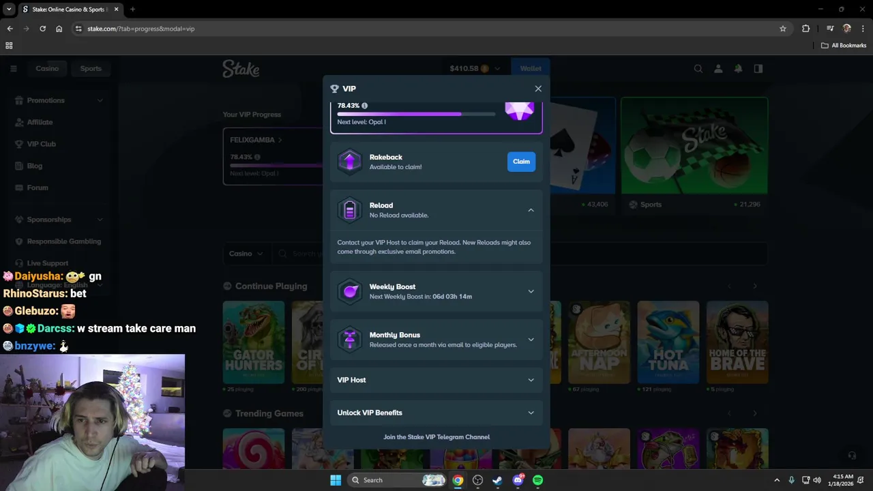Open the Hot Tuna game thumbnail
The image size is (873, 491).
668,342
